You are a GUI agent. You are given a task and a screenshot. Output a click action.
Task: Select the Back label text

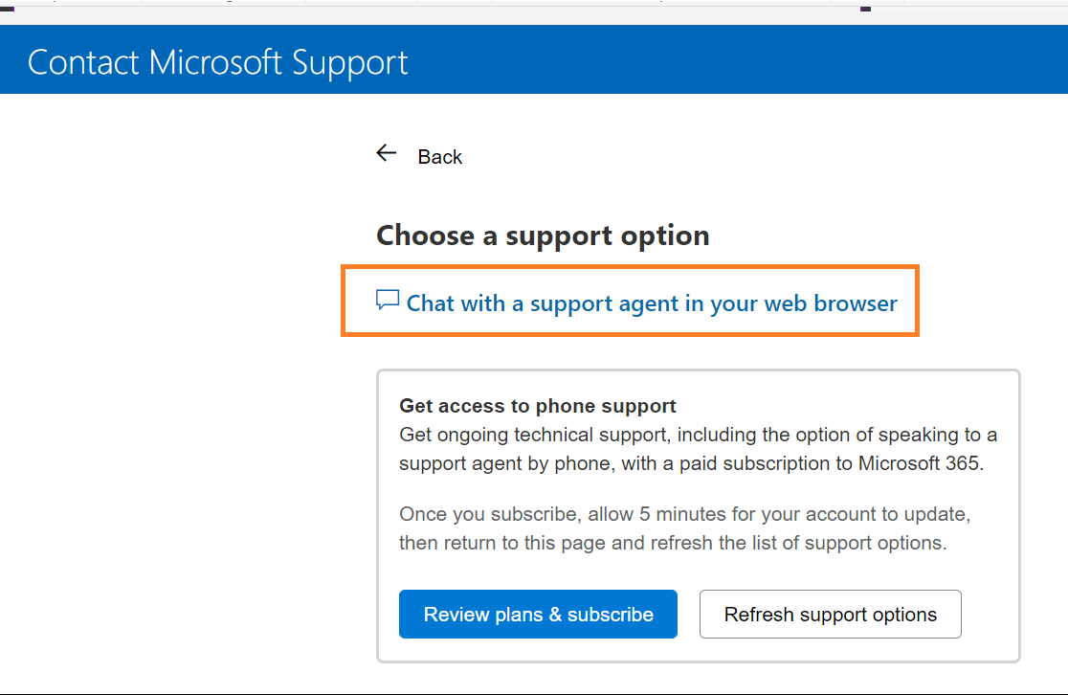440,157
